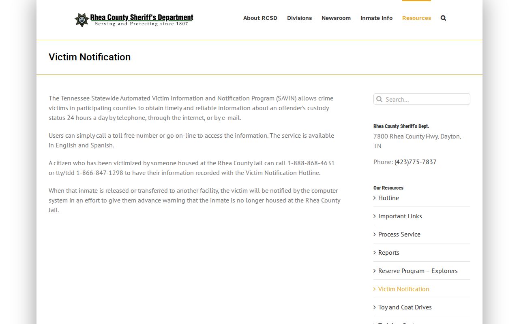
Task: Open the header search magnifier icon
Action: pos(443,18)
